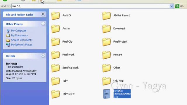The height and width of the screenshot is (105, 187).
Task: Click the Go button label
Action: 182,6
